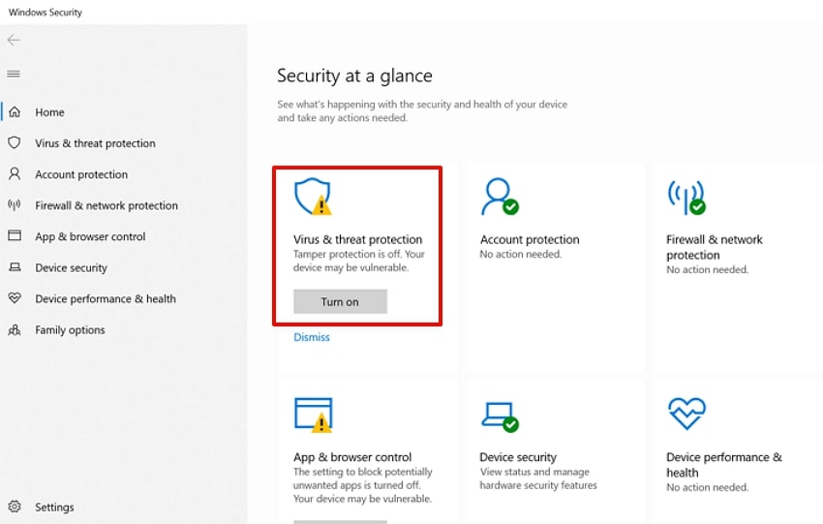Select App & browser control in sidebar
Screen dimensions: 823x524
pyautogui.click(x=90, y=236)
